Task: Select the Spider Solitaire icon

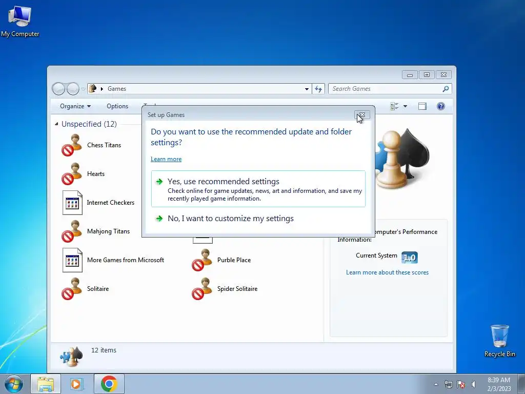Action: pyautogui.click(x=202, y=289)
